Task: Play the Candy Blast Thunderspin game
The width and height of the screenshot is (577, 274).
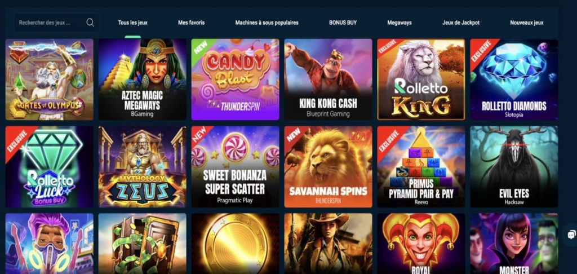Action: click(235, 79)
